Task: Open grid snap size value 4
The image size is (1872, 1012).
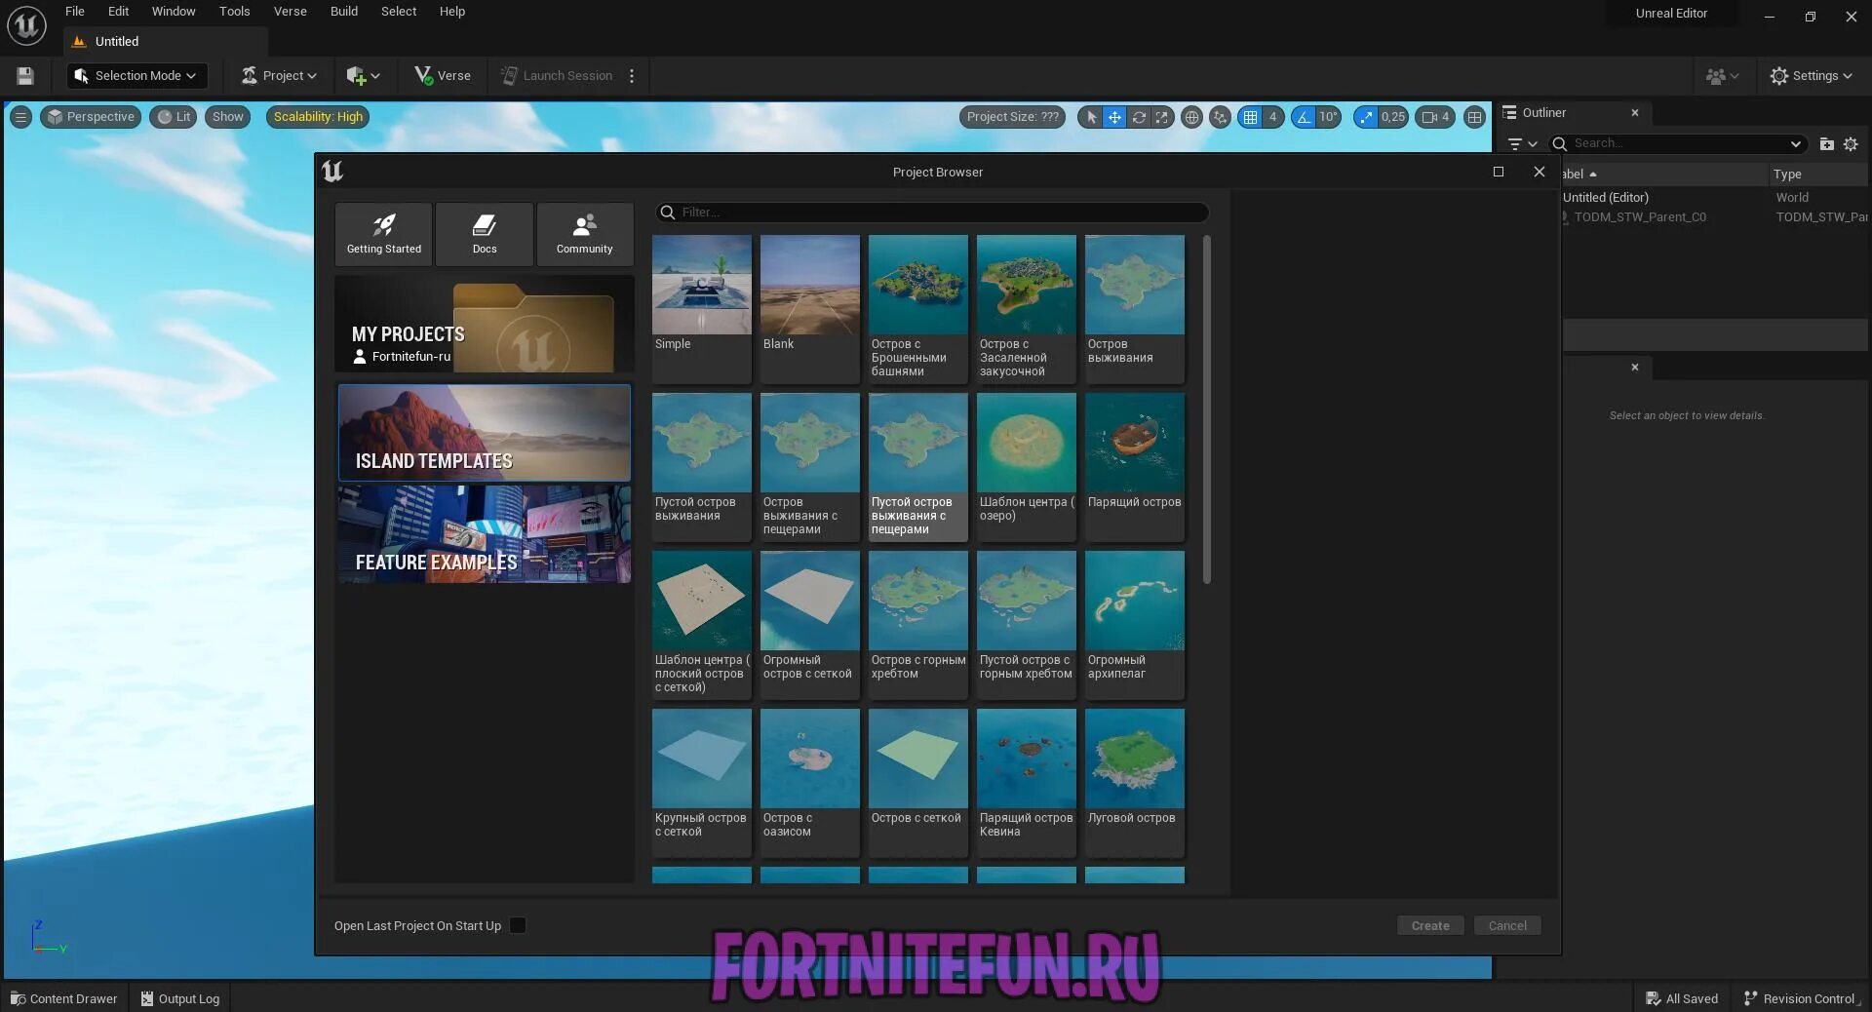Action: coord(1272,117)
